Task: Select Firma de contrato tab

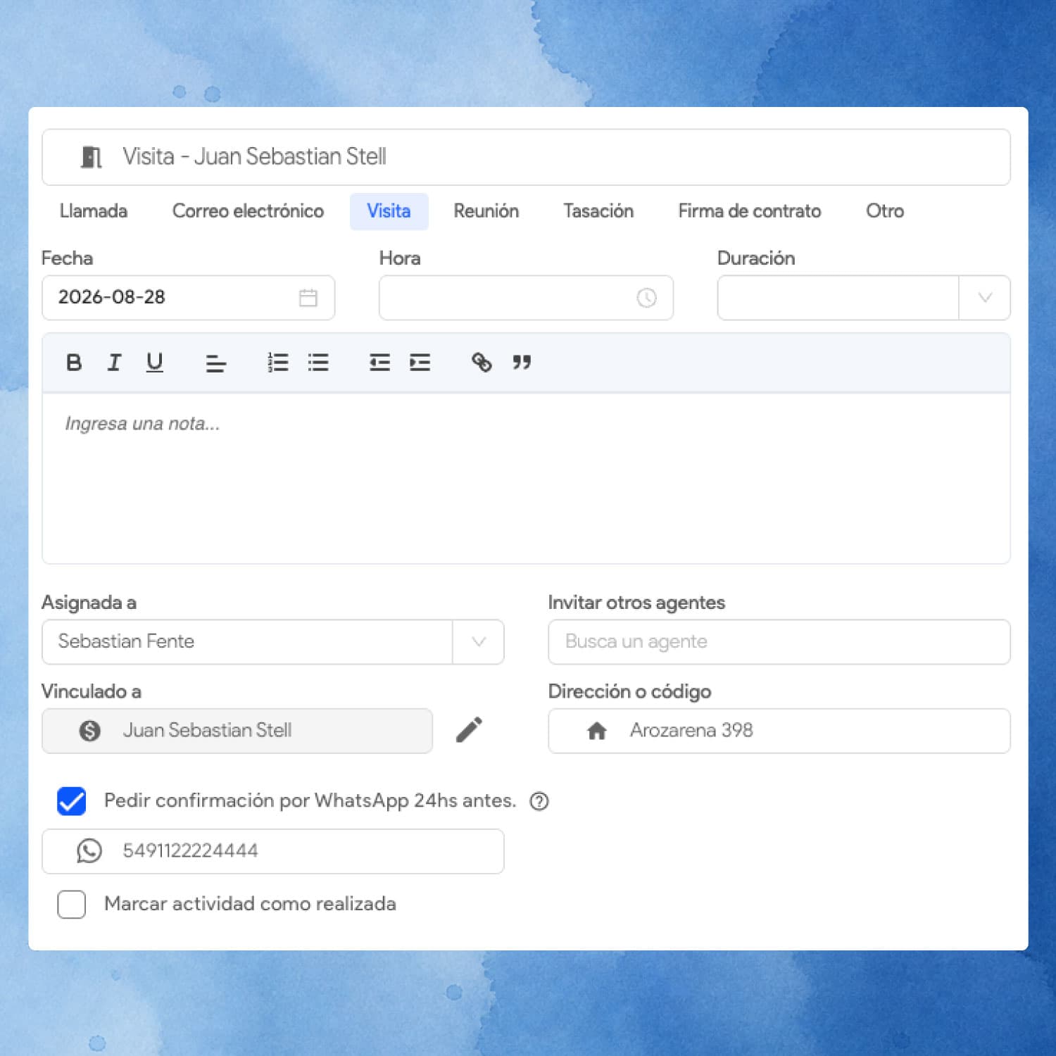Action: click(x=750, y=211)
